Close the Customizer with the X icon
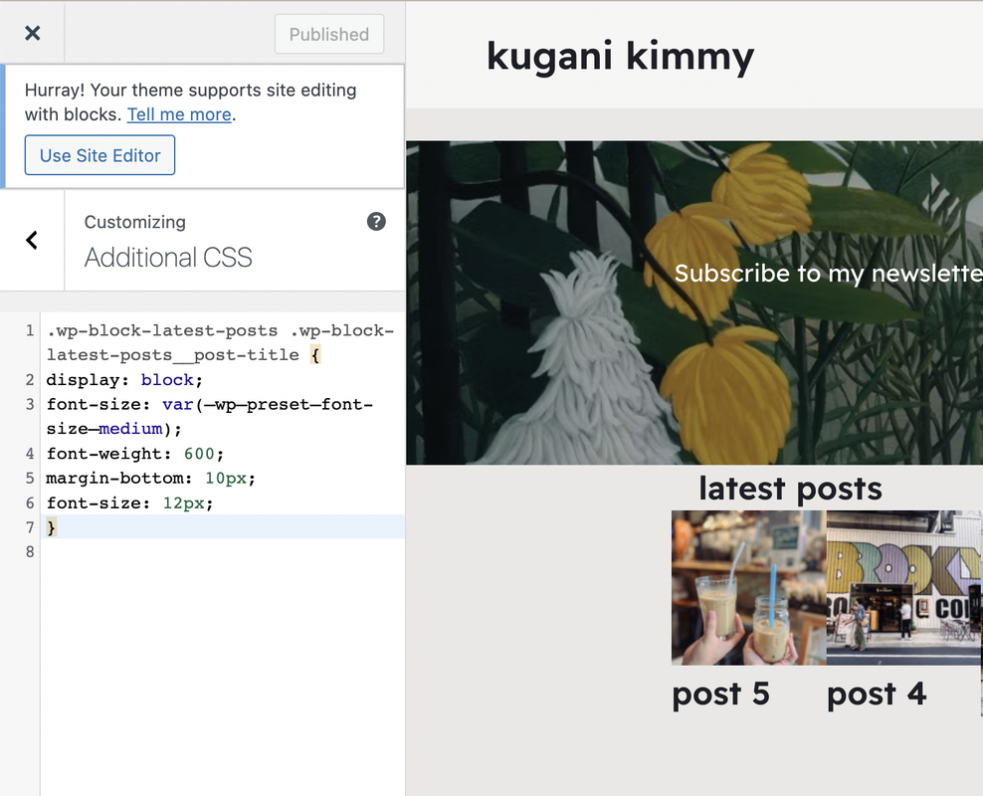 (33, 33)
